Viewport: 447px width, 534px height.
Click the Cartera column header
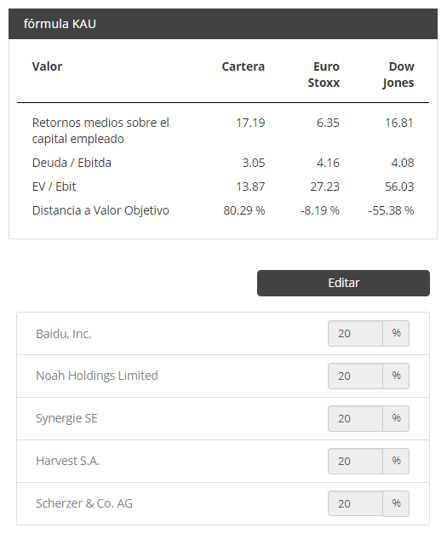(x=243, y=66)
